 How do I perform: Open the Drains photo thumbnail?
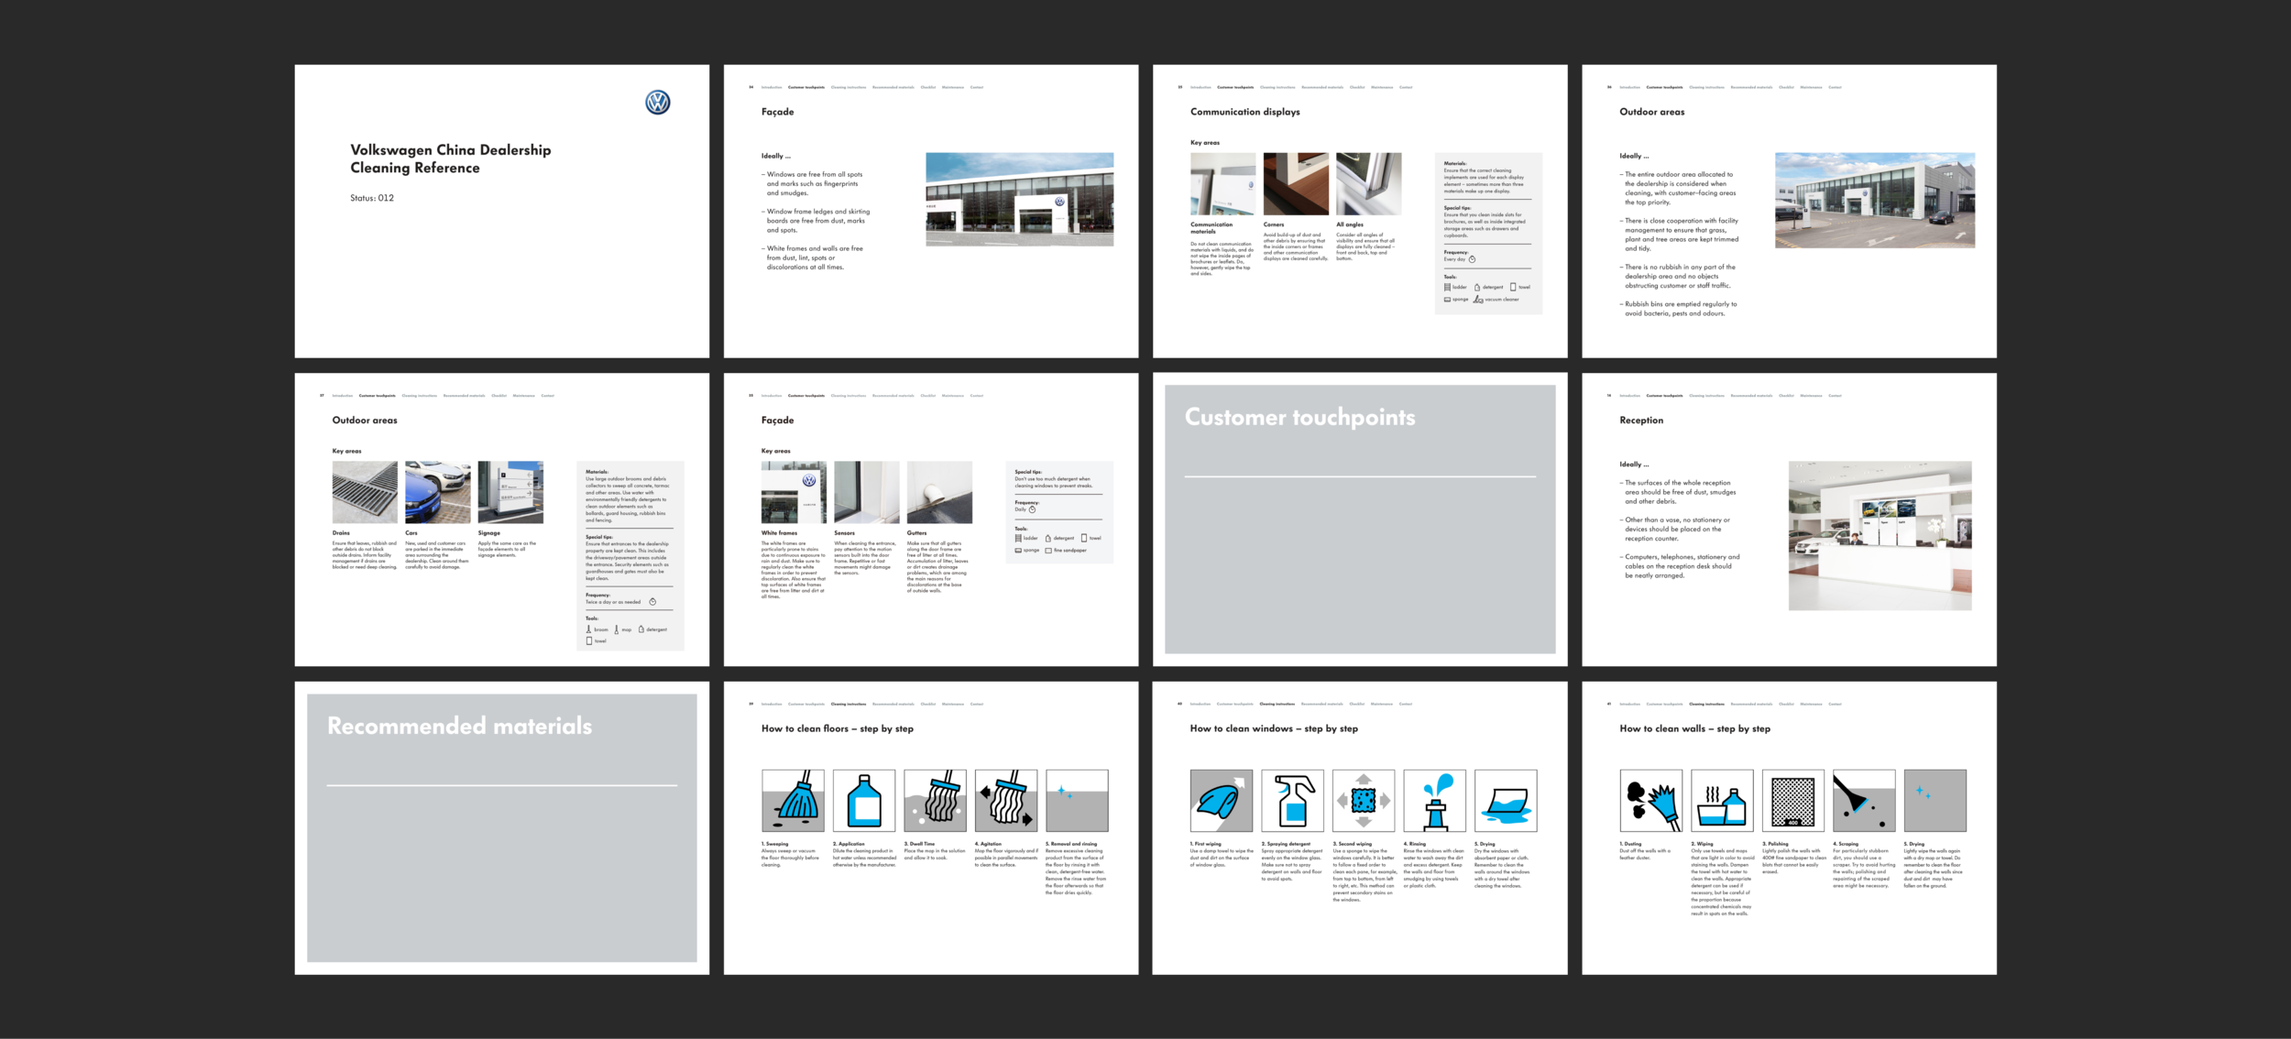point(365,492)
